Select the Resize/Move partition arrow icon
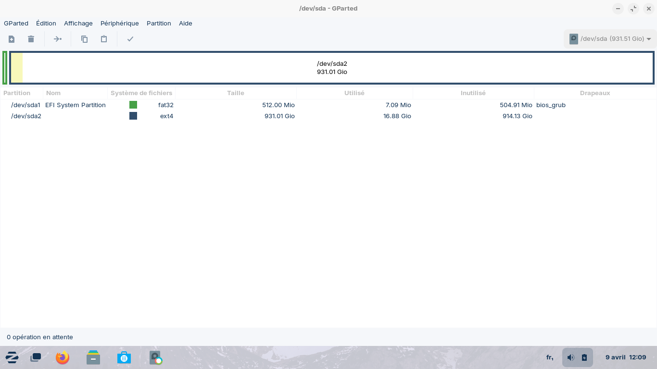 (x=58, y=39)
